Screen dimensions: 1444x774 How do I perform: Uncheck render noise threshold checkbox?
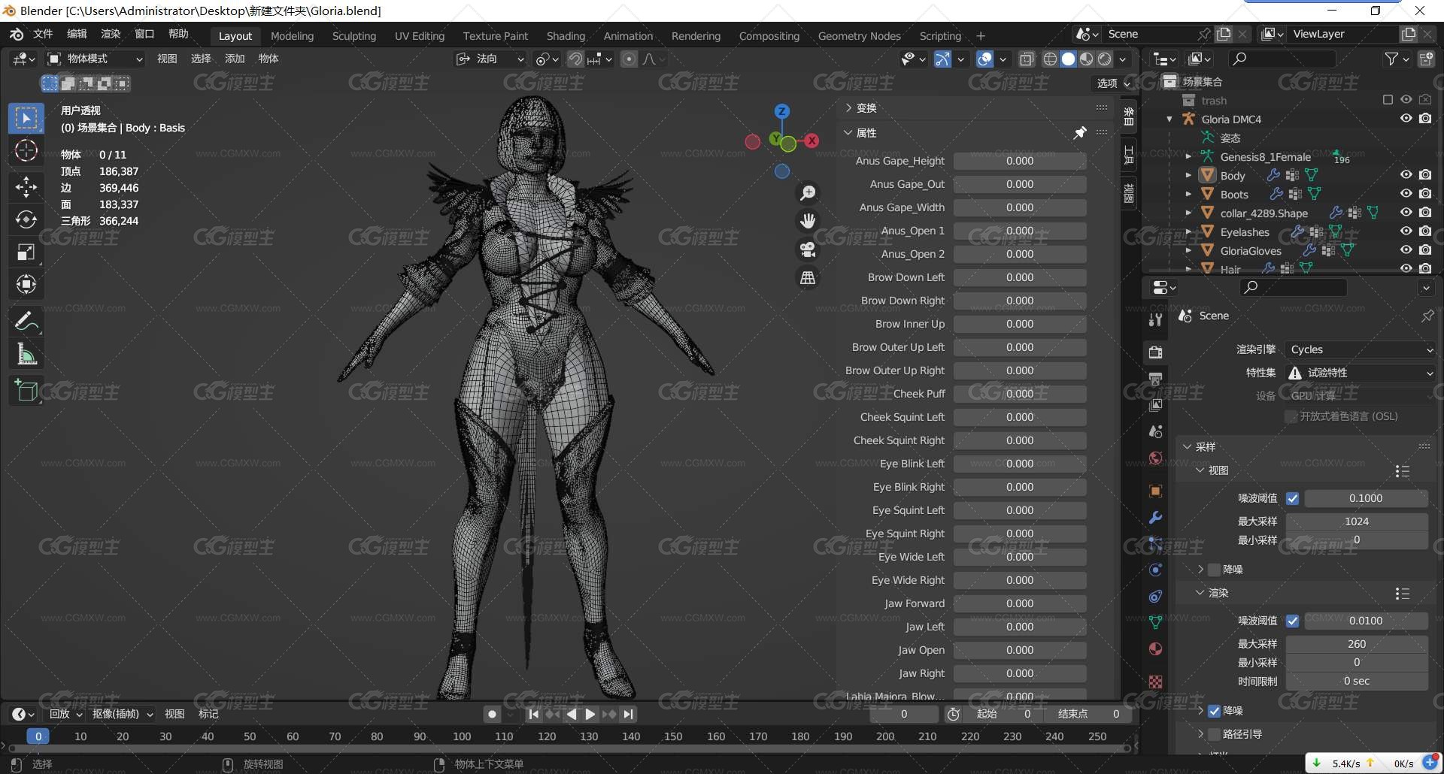pos(1292,621)
